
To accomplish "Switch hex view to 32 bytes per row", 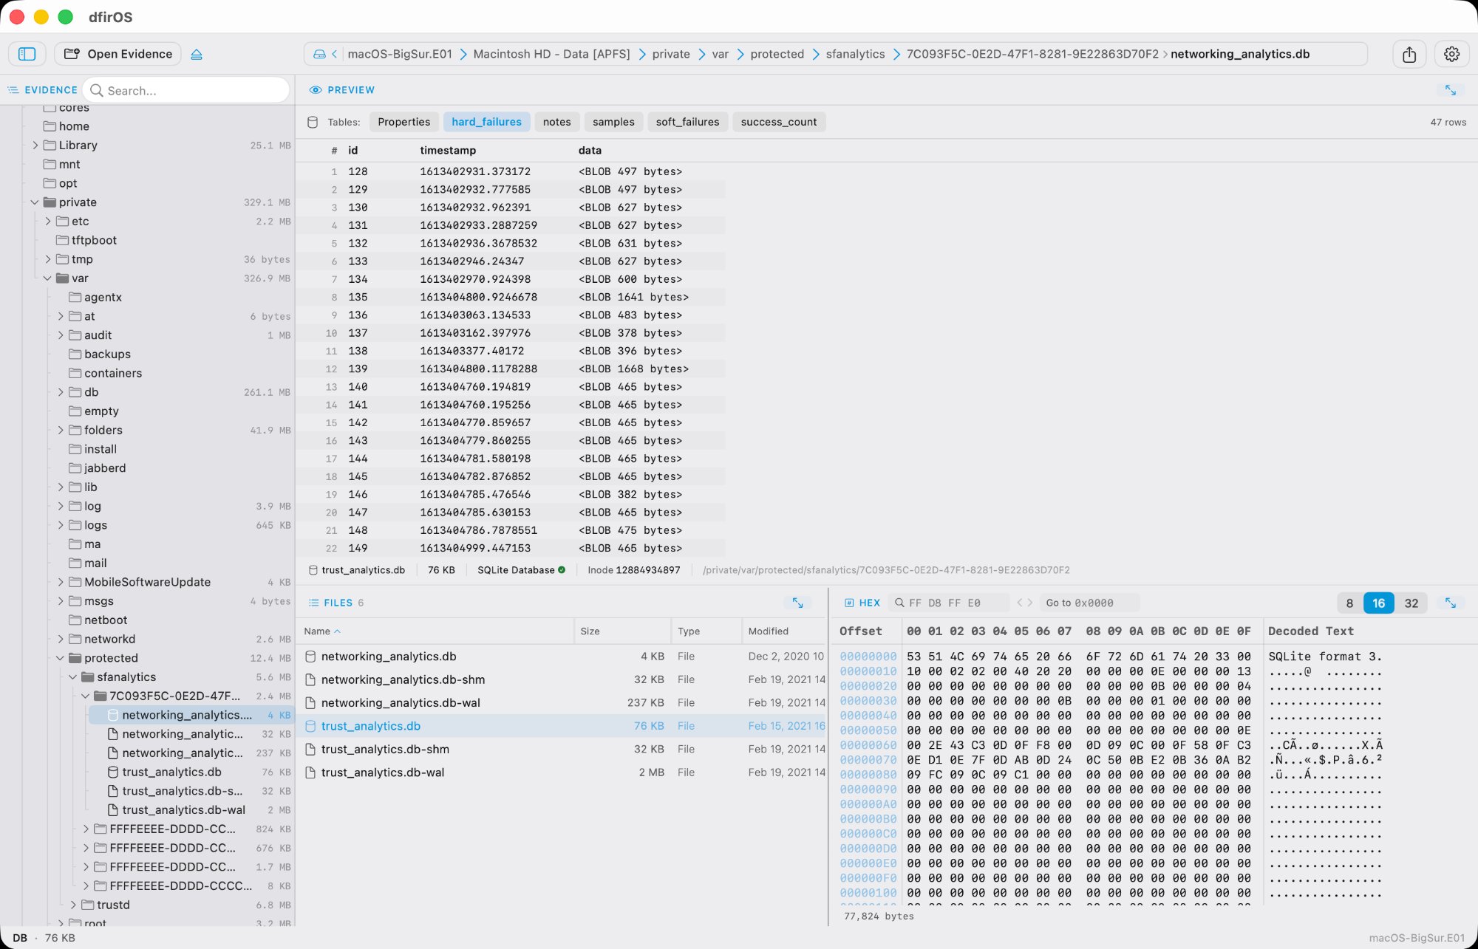I will pos(1411,603).
